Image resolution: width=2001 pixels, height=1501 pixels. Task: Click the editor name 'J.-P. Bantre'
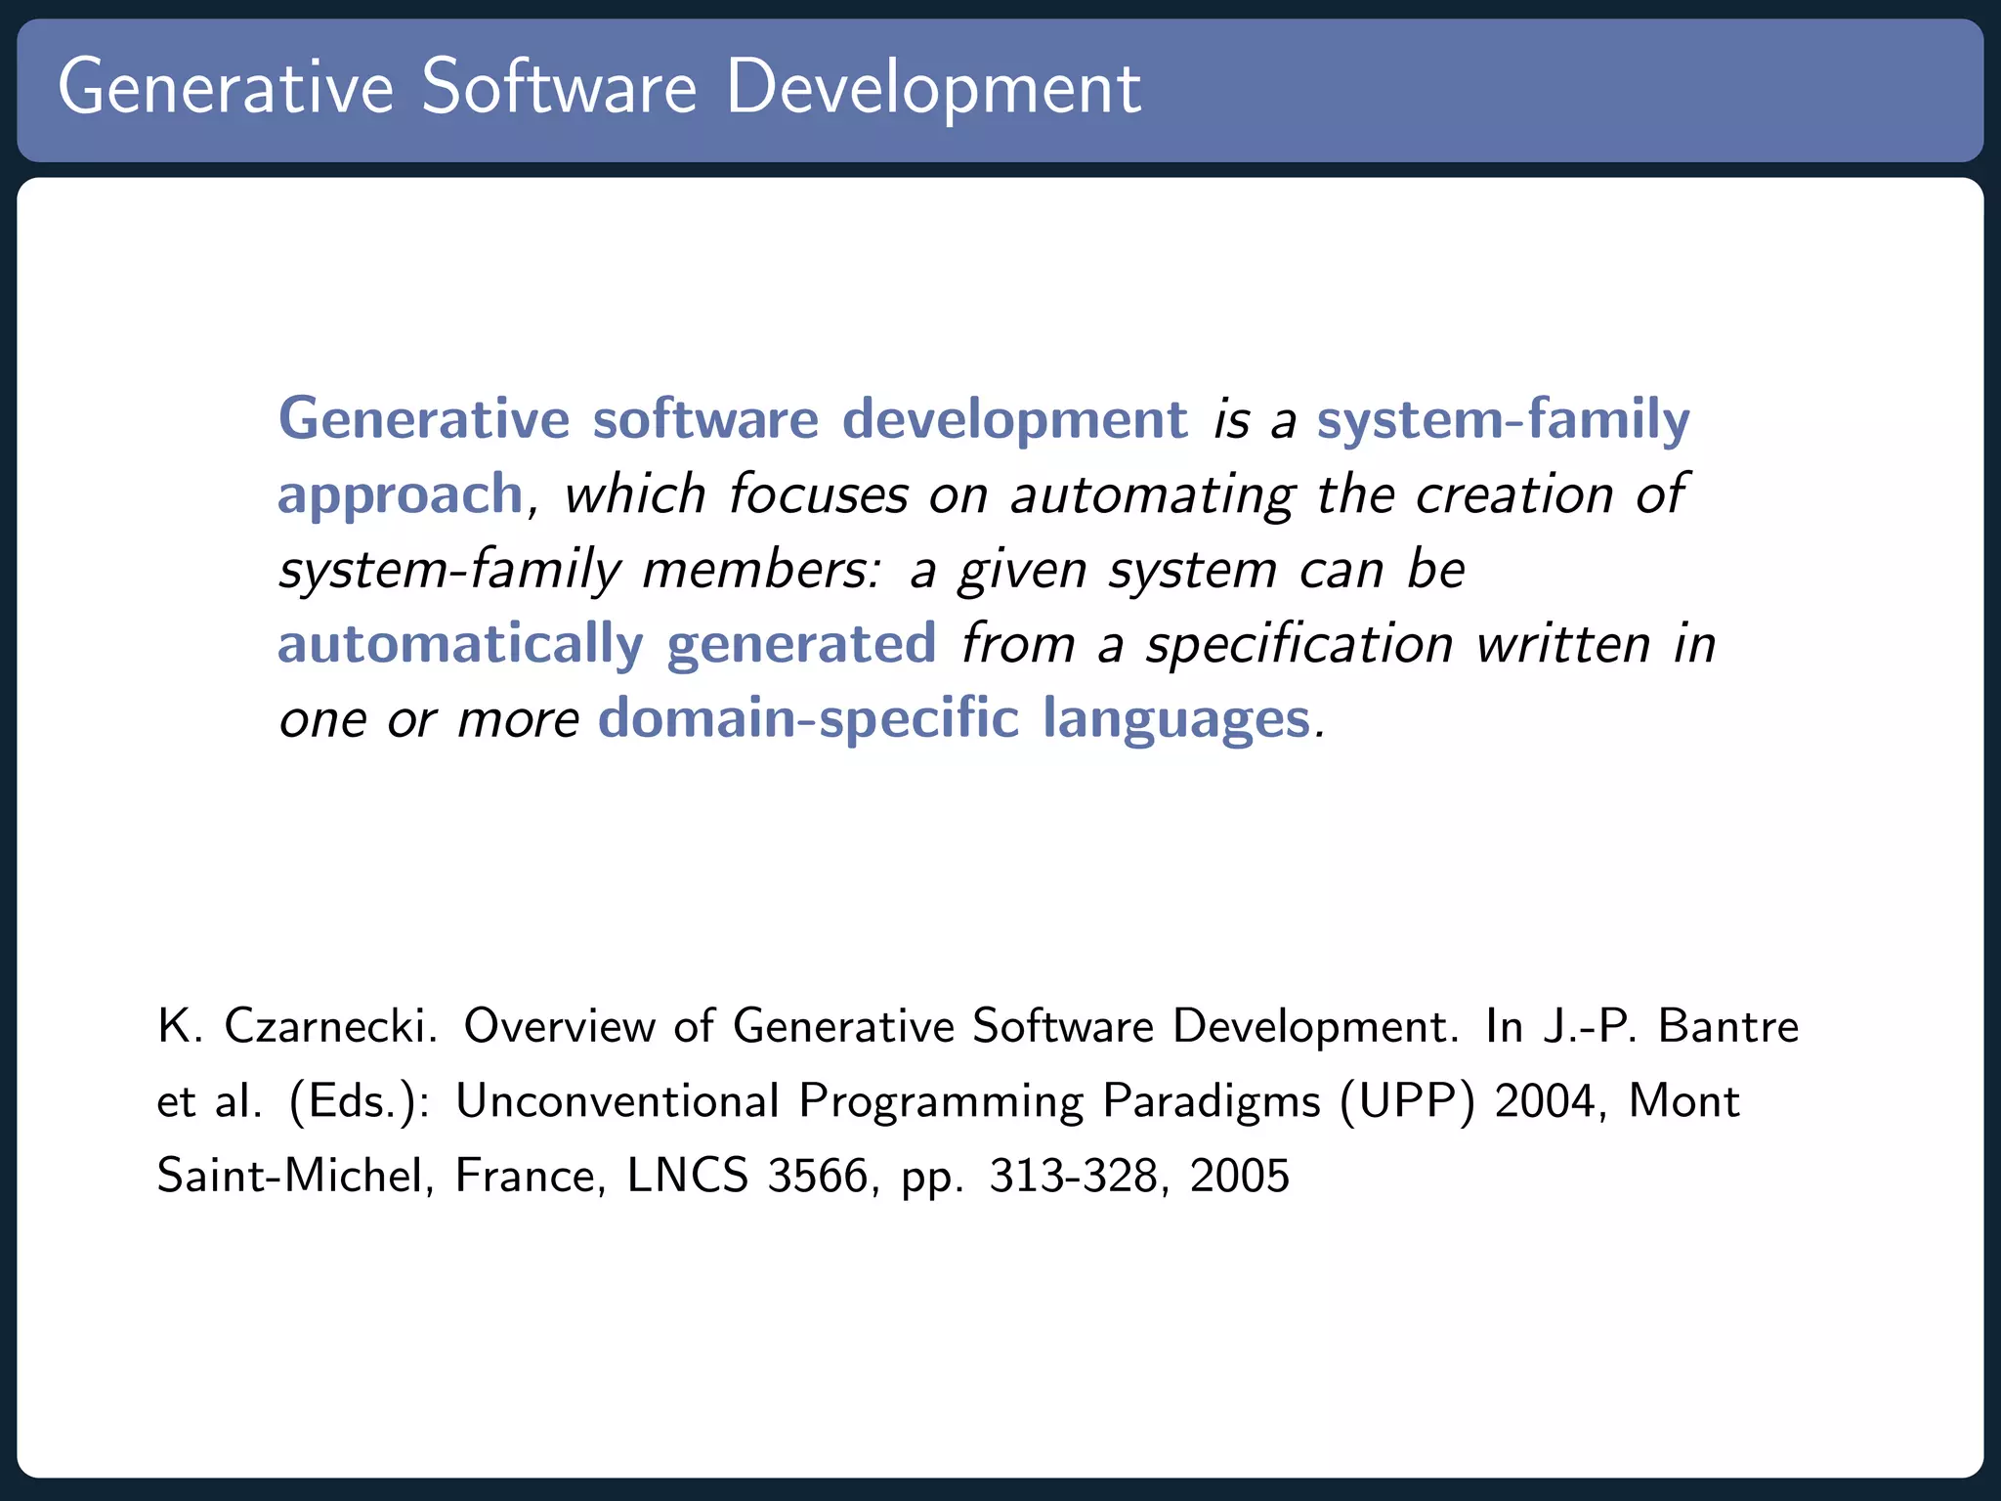coord(1671,1027)
